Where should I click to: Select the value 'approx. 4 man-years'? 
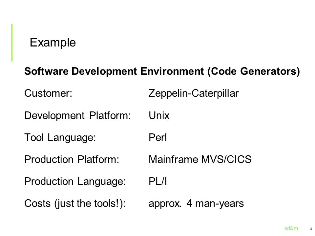tap(196, 204)
